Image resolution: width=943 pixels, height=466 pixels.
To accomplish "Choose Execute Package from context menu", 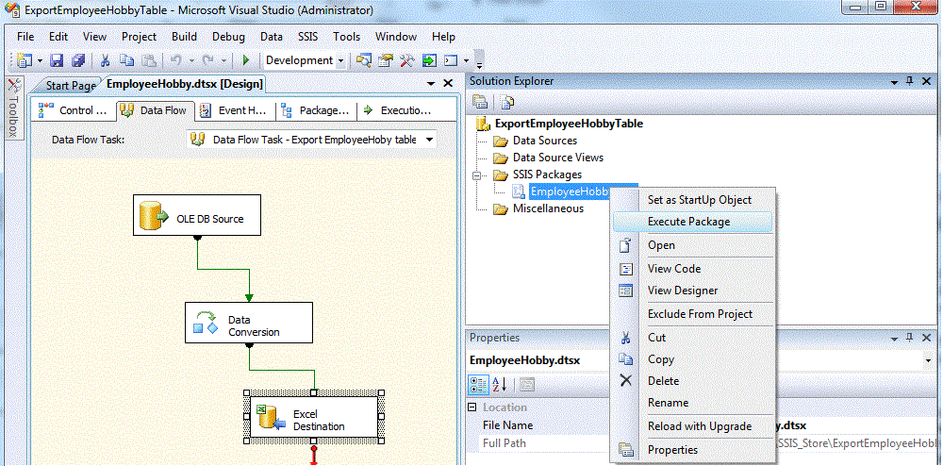I will pos(692,222).
